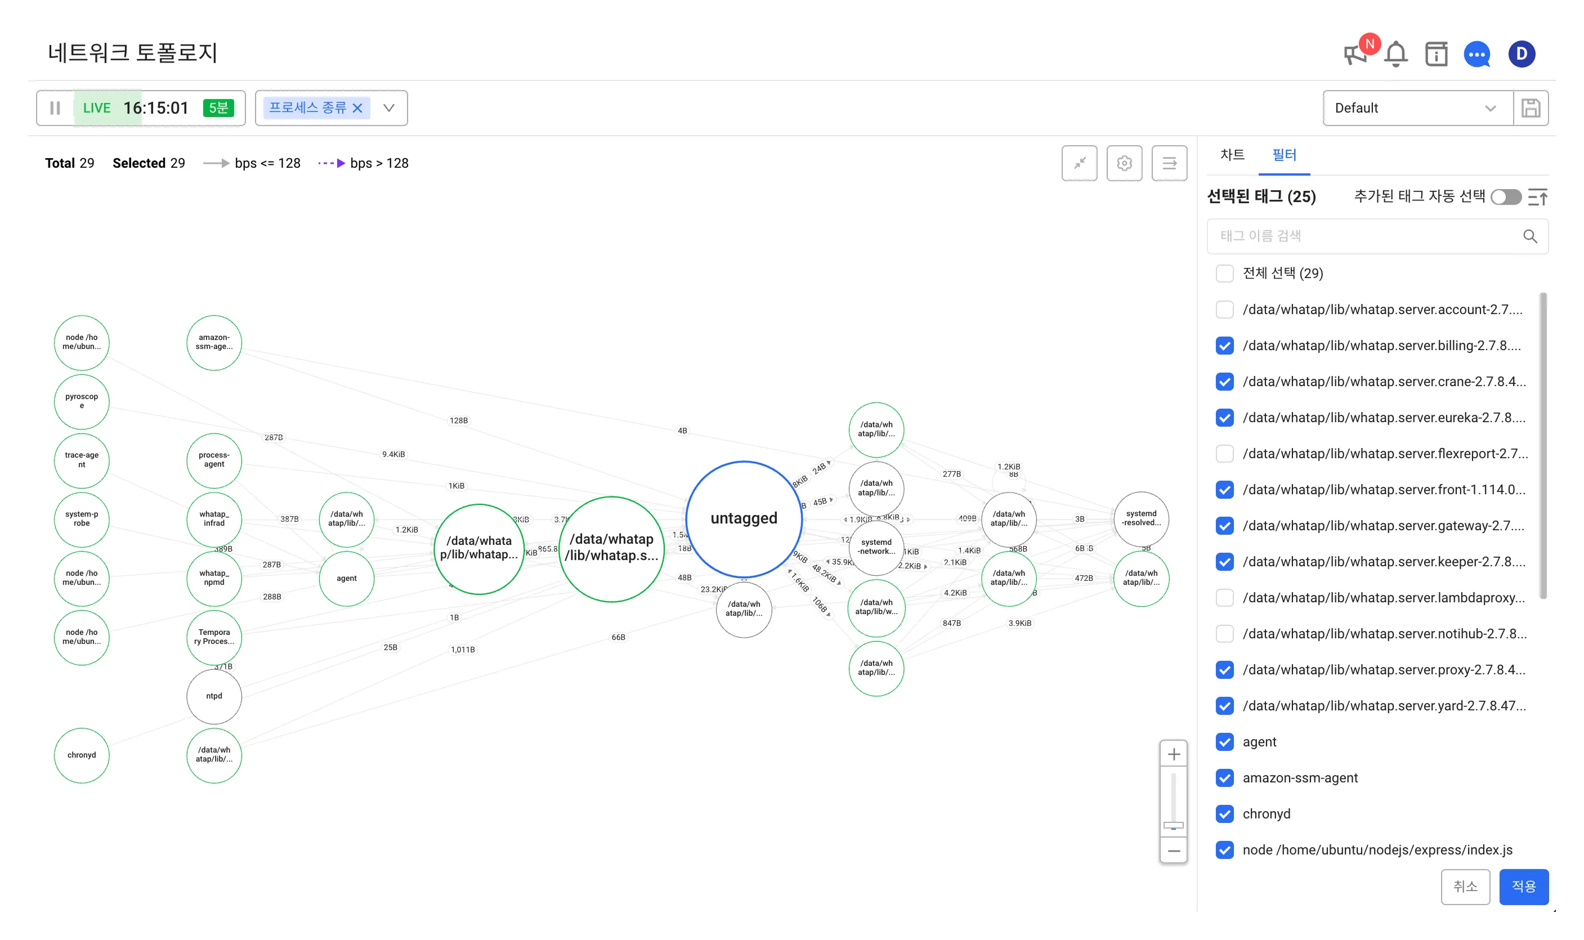The height and width of the screenshot is (940, 1584).
Task: Remove the 프로세스 종류 filter chip
Action: click(x=358, y=108)
